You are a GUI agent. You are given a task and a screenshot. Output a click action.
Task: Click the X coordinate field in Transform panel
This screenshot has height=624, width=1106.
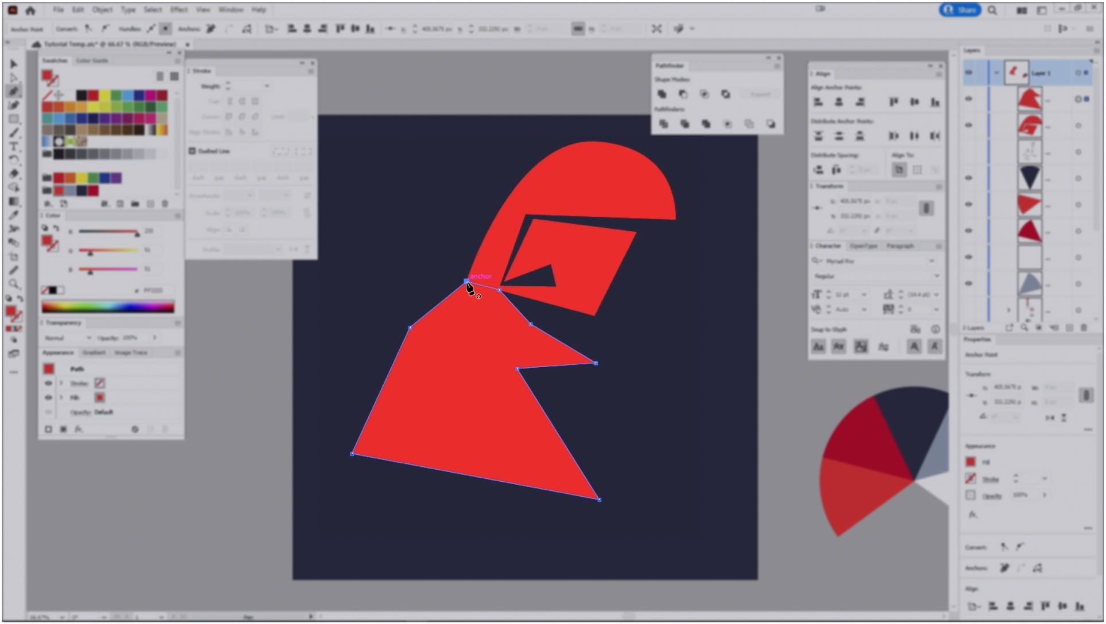pos(854,202)
